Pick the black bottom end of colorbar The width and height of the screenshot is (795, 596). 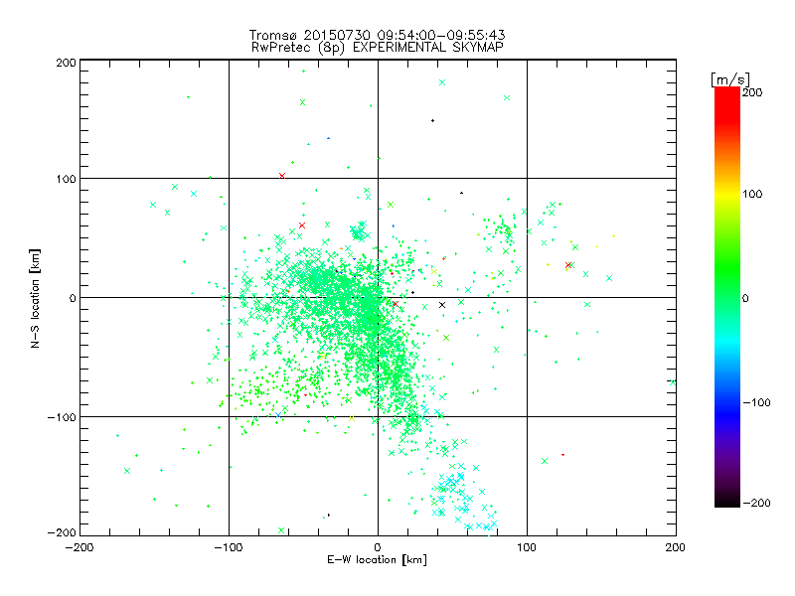tap(727, 502)
